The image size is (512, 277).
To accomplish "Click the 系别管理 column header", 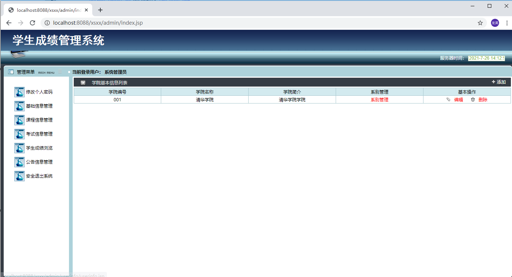I will pyautogui.click(x=380, y=92).
